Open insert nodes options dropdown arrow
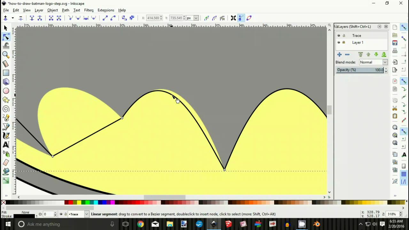This screenshot has height=230, width=409. coord(13,18)
